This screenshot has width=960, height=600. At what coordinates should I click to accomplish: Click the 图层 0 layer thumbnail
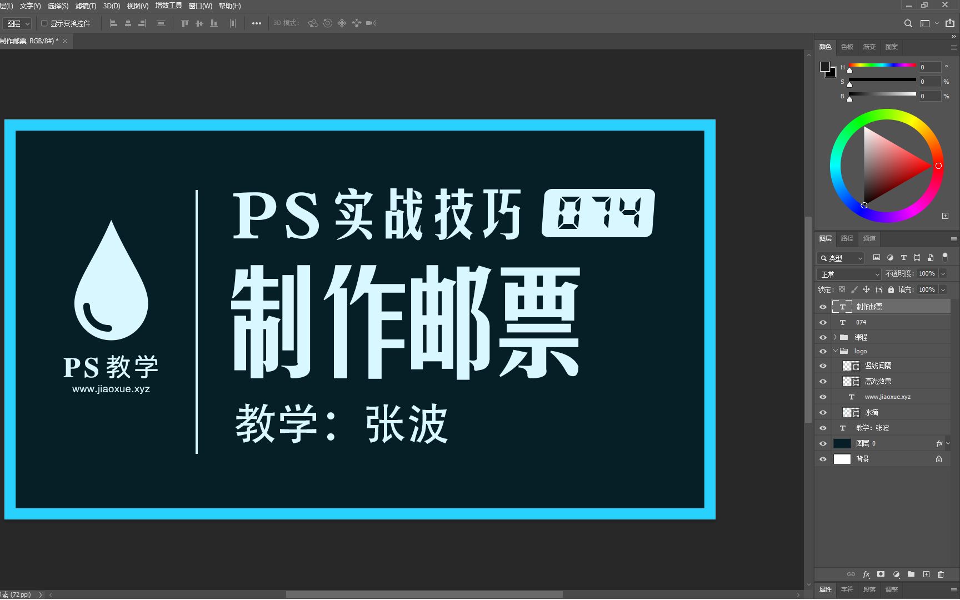point(842,443)
